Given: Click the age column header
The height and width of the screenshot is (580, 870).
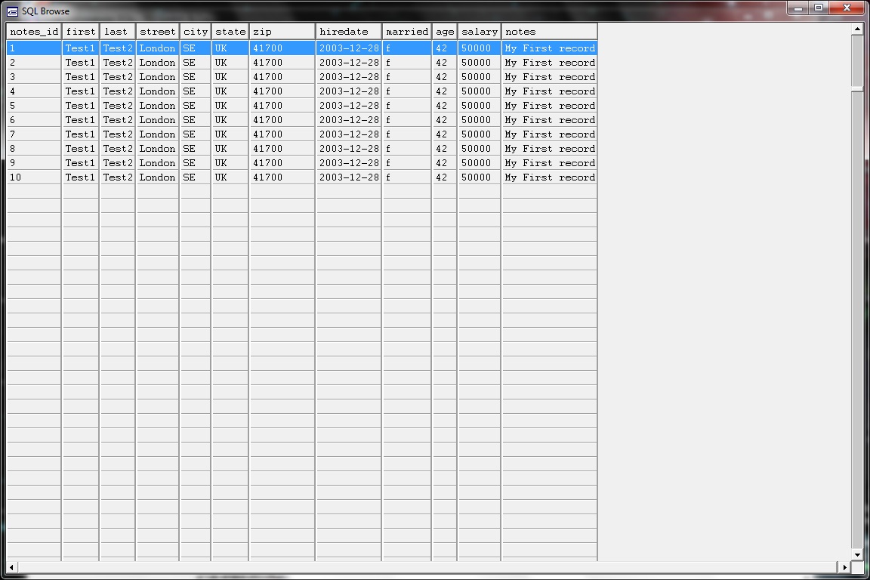Looking at the screenshot, I should [x=444, y=31].
